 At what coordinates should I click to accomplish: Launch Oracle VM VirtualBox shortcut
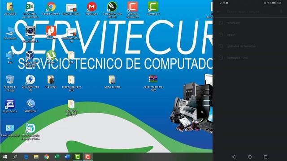coord(30,59)
